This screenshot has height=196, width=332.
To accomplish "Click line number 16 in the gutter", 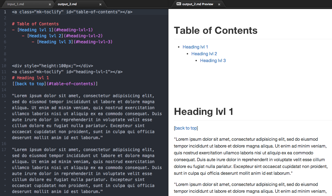I will (4, 144).
